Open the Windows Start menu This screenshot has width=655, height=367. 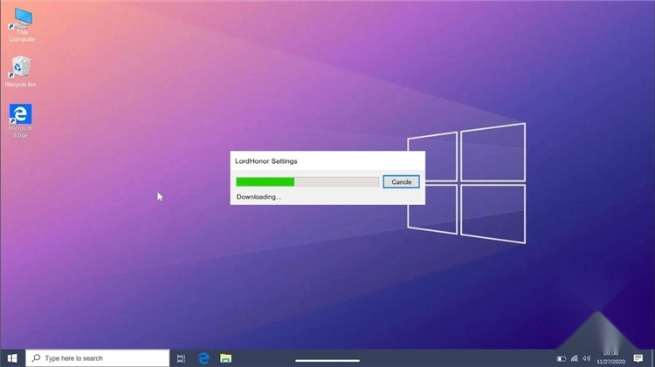[12, 358]
